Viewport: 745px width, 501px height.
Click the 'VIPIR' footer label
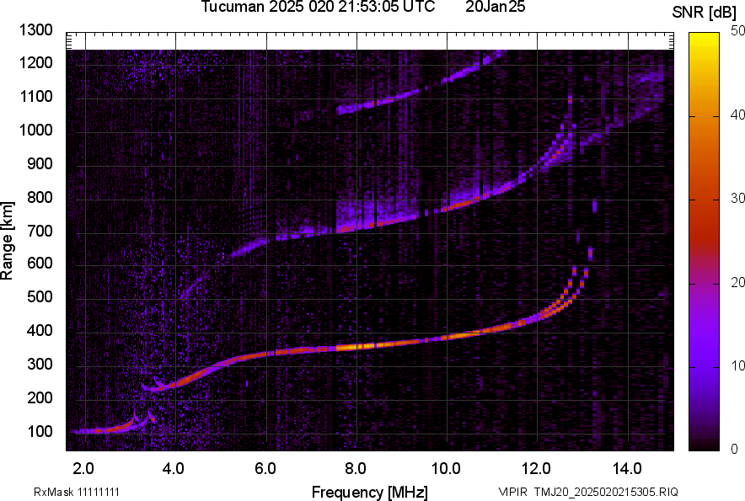tap(512, 492)
